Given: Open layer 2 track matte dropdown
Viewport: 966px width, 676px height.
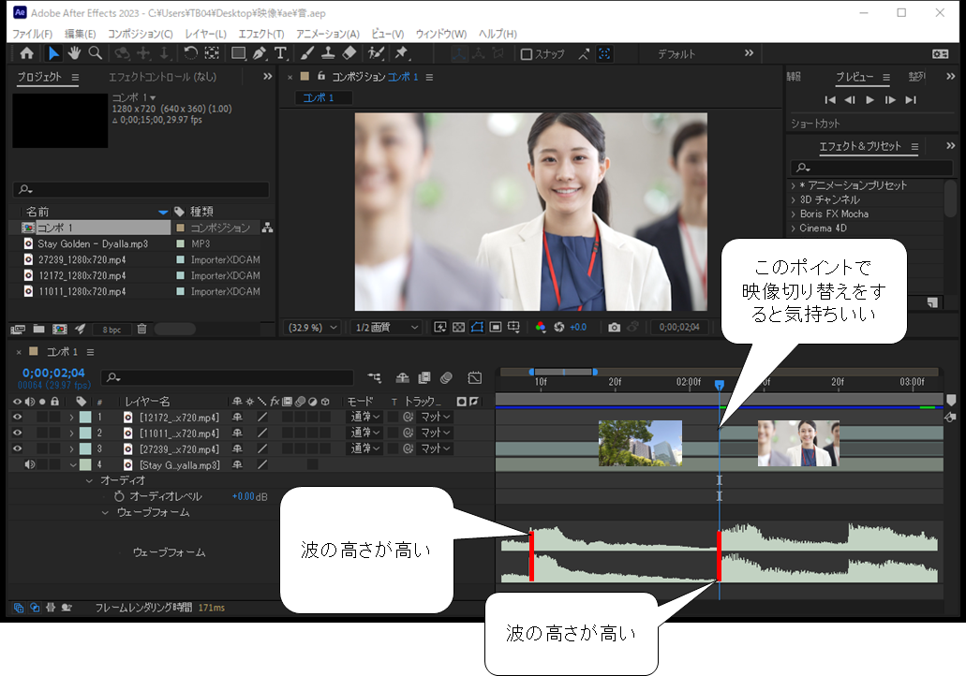Looking at the screenshot, I should [x=436, y=433].
